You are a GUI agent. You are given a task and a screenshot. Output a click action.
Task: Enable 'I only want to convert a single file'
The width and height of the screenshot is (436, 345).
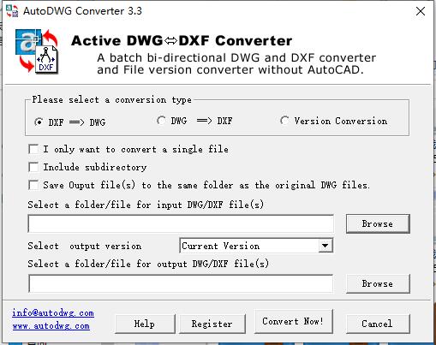pos(33,149)
